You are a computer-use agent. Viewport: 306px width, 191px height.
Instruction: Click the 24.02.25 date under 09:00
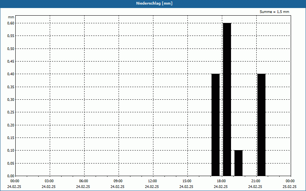(117, 187)
